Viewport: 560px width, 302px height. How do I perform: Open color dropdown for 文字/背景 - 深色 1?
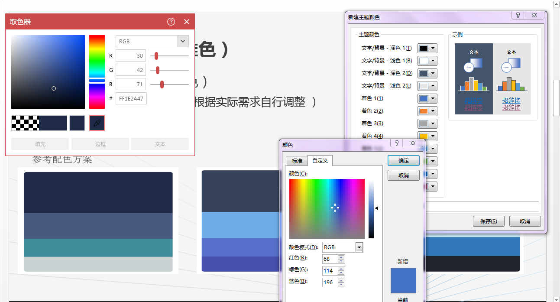(x=427, y=48)
